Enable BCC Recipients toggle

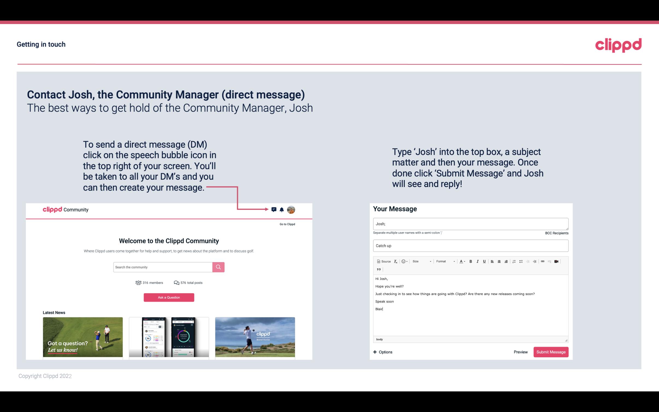[x=556, y=233]
